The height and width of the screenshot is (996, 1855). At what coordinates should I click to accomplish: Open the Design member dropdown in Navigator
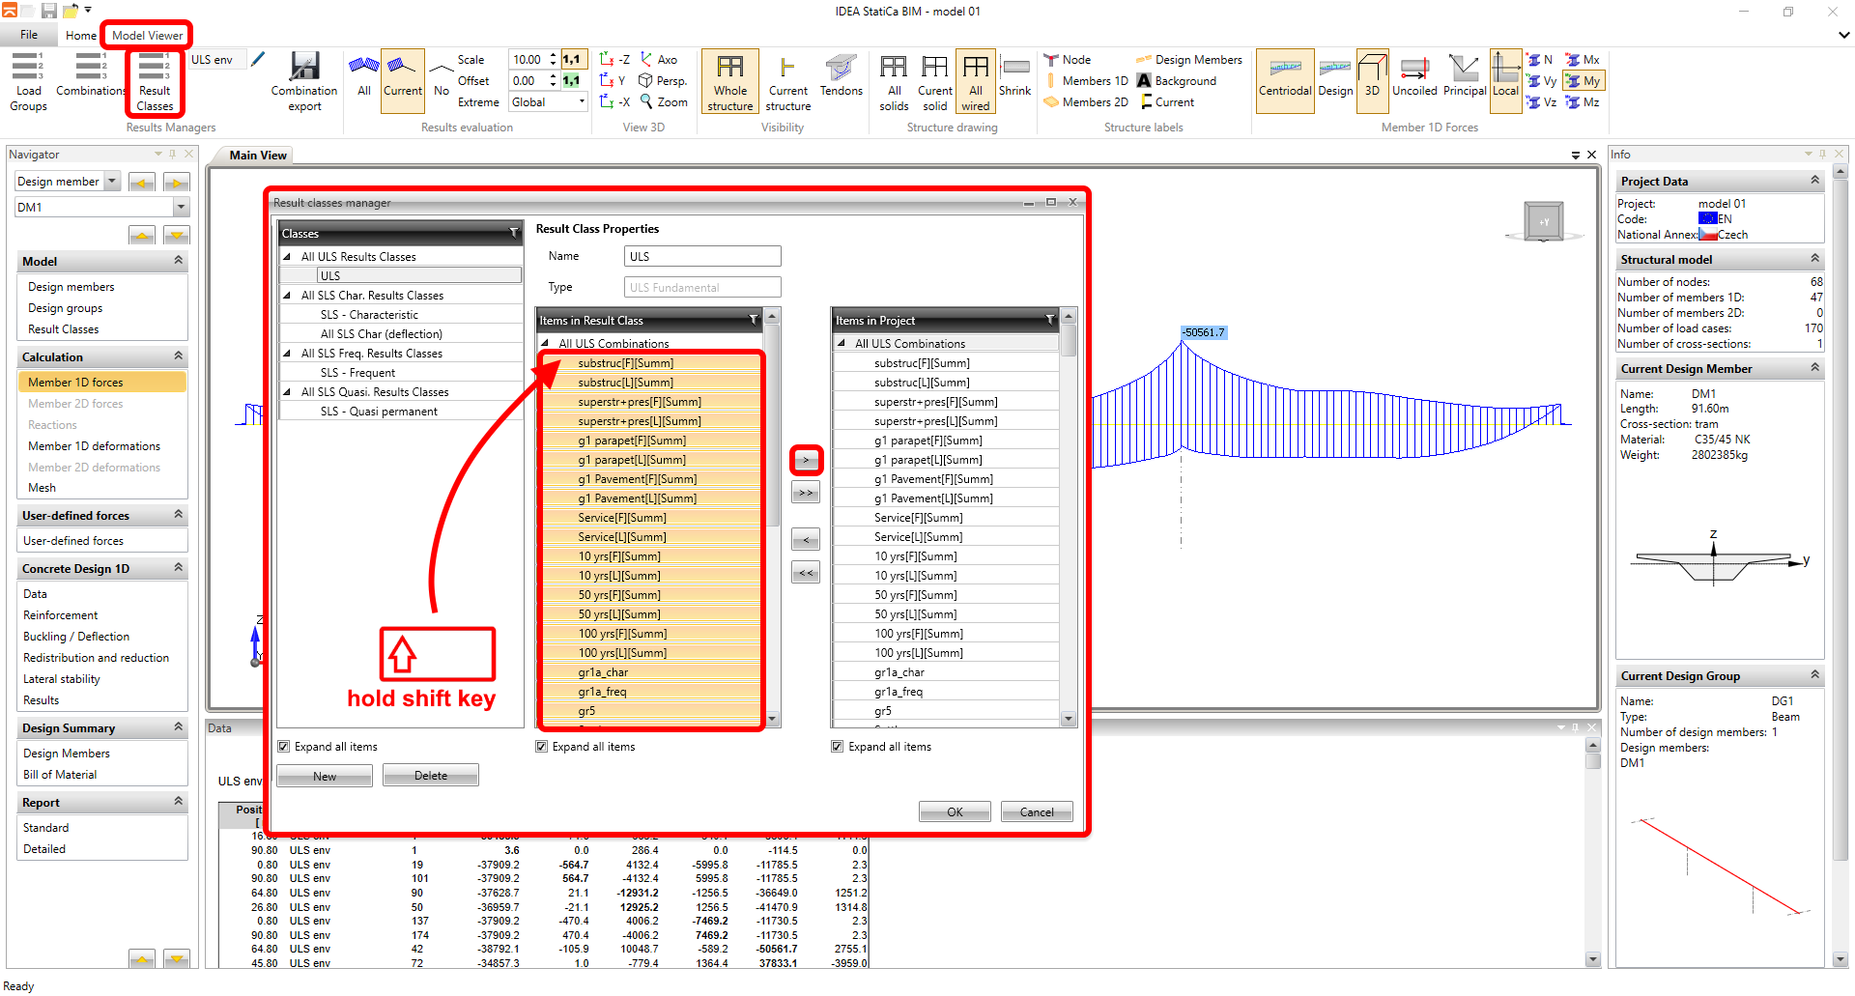[x=112, y=182]
